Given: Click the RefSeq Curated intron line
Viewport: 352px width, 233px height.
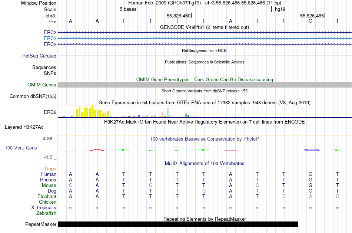Looking at the screenshot, I should point(205,56).
